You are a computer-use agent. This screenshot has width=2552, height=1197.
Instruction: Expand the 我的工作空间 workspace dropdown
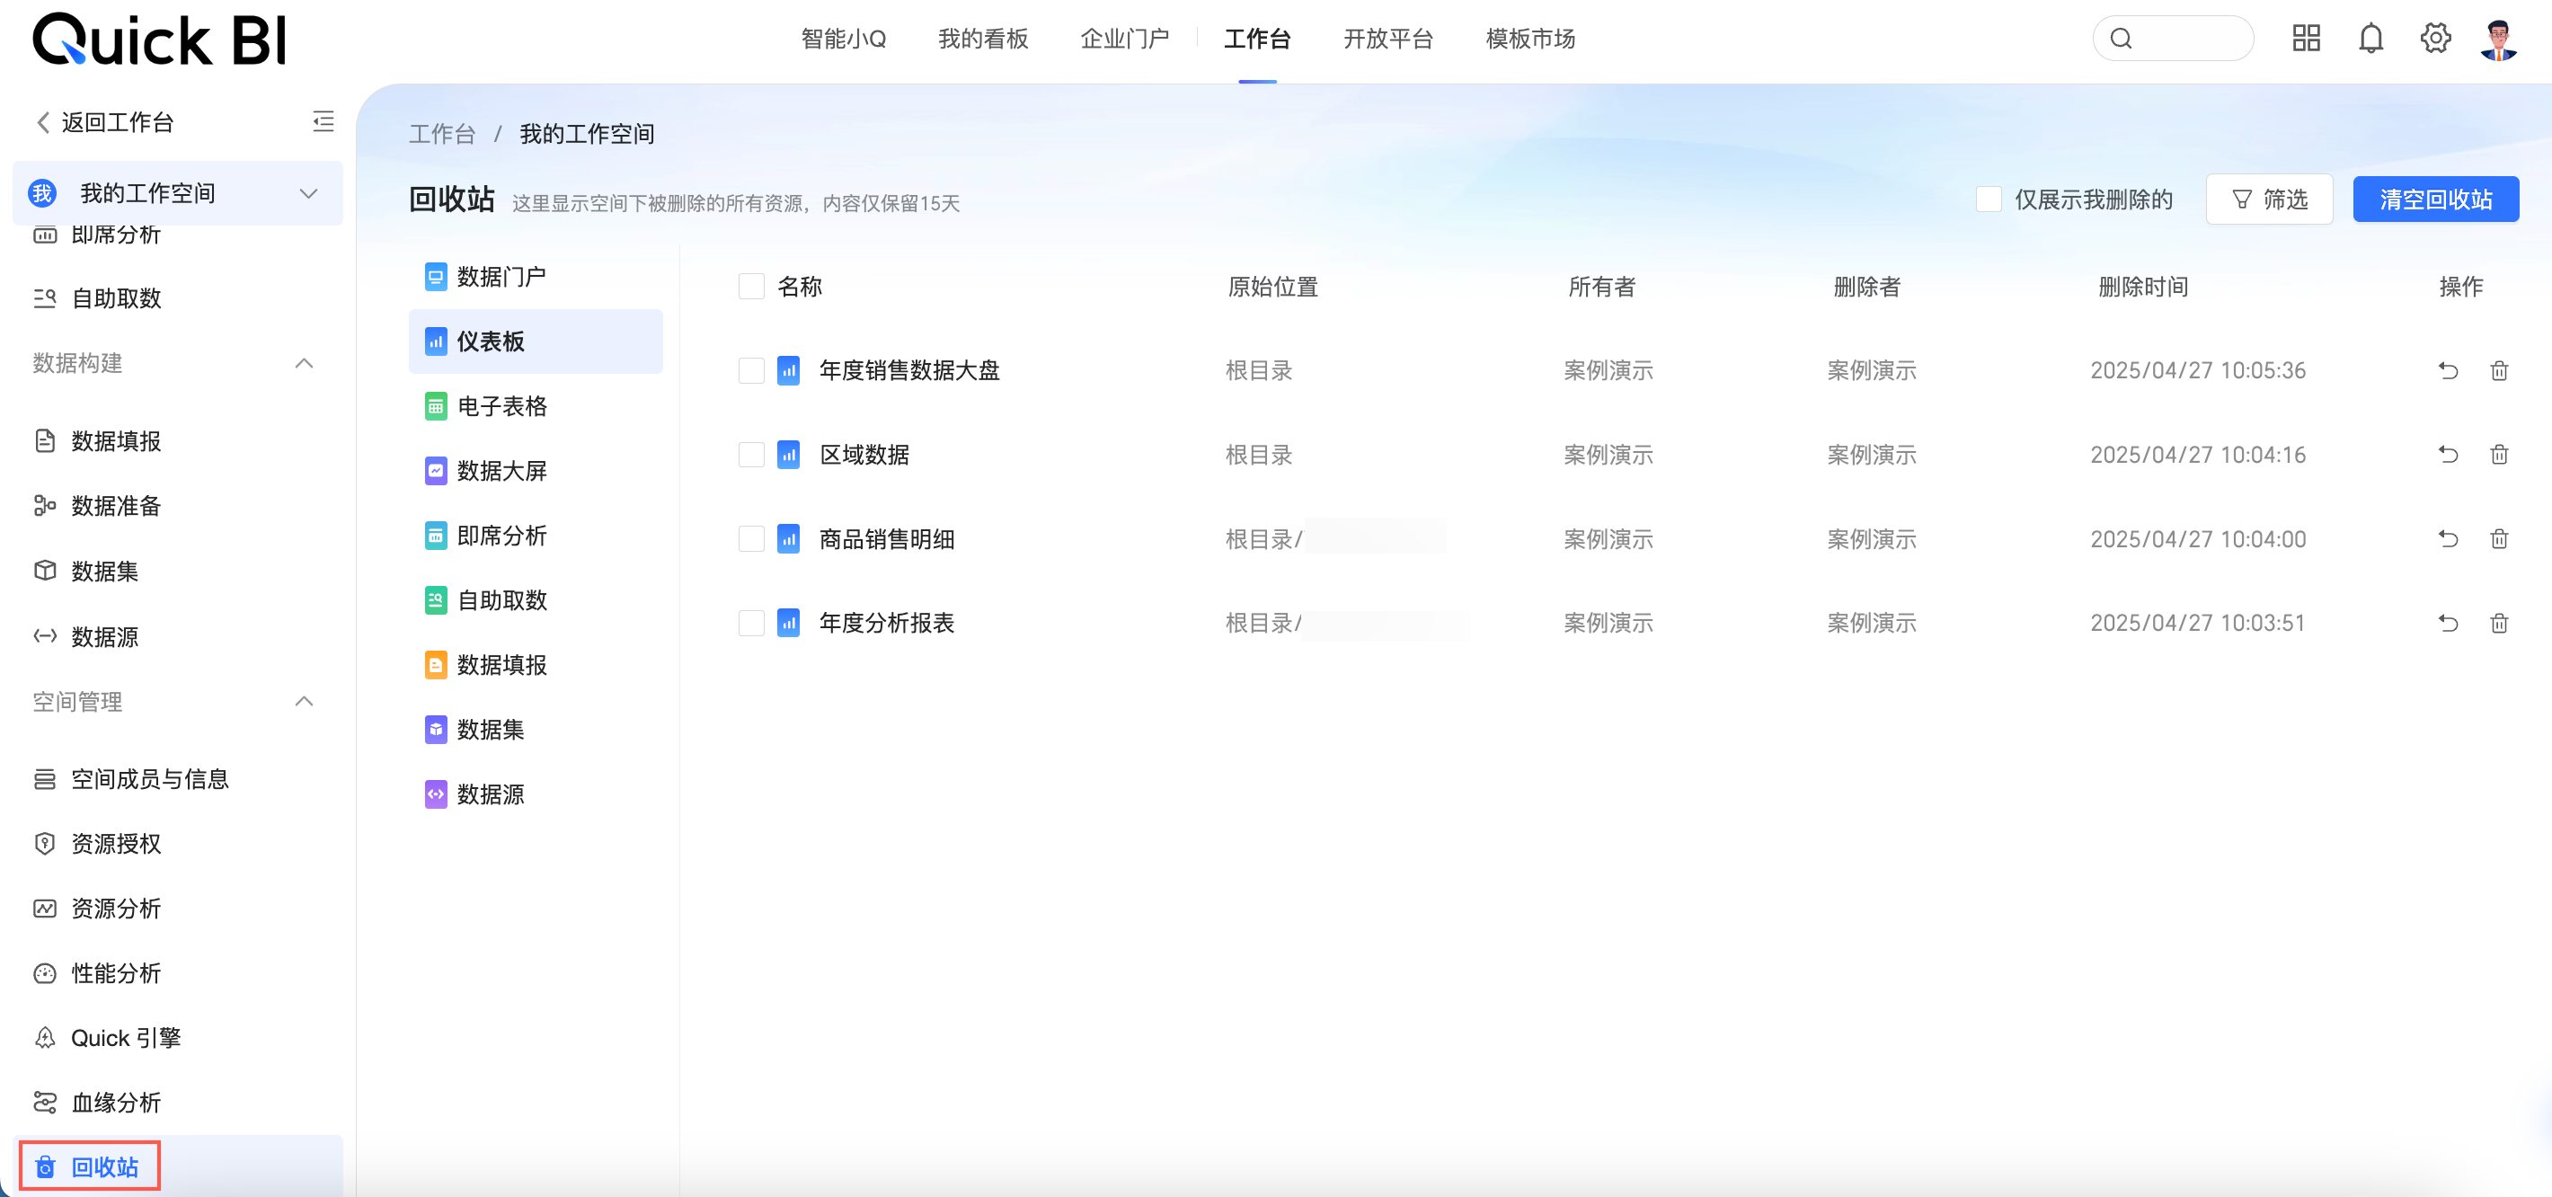(x=177, y=193)
